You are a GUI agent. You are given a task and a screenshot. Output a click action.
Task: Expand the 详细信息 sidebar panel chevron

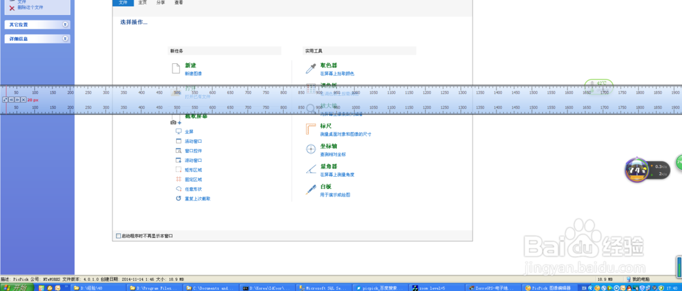(65, 39)
